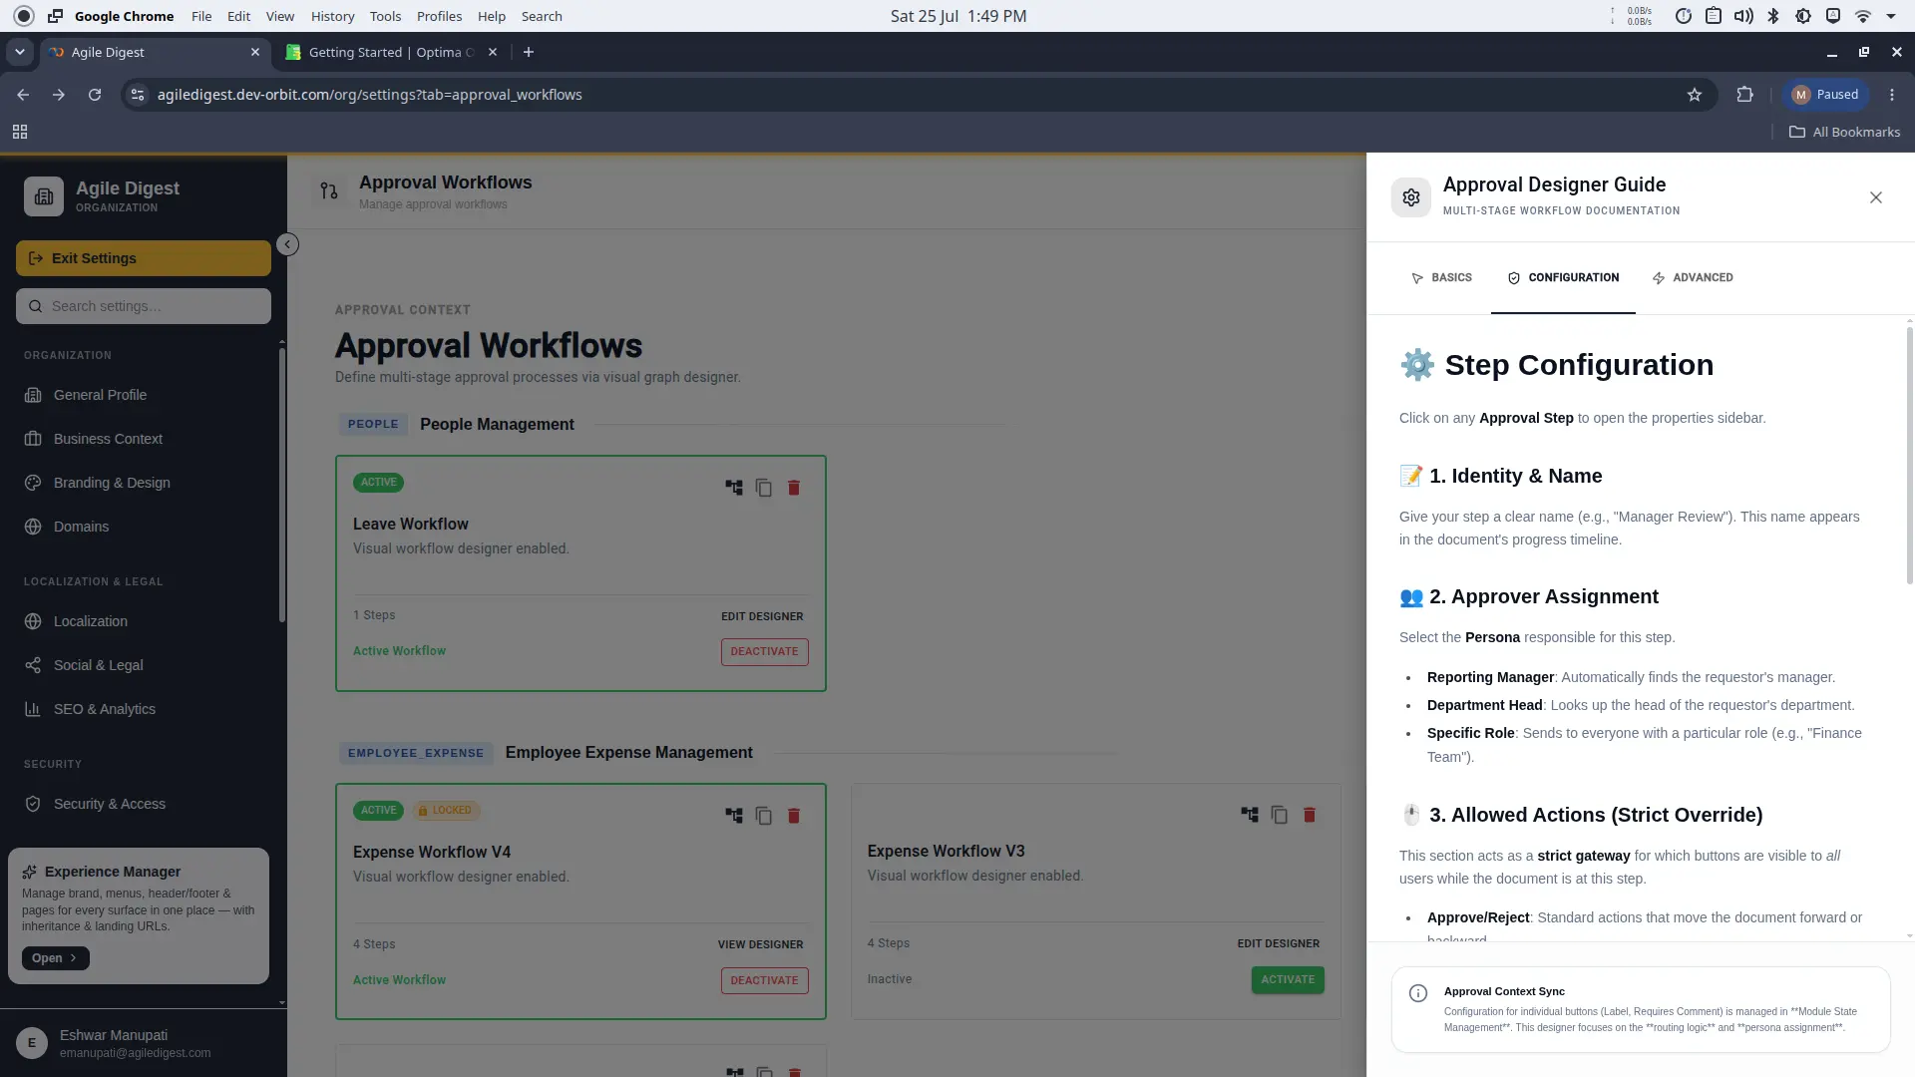Screen dimensions: 1915x1077
Task: Deactivate the Leave Workflow
Action: click(764, 652)
